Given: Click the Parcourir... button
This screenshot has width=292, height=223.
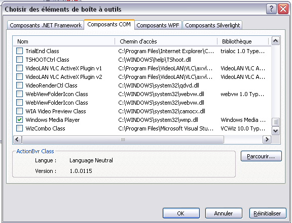Looking at the screenshot, I should tap(261, 156).
